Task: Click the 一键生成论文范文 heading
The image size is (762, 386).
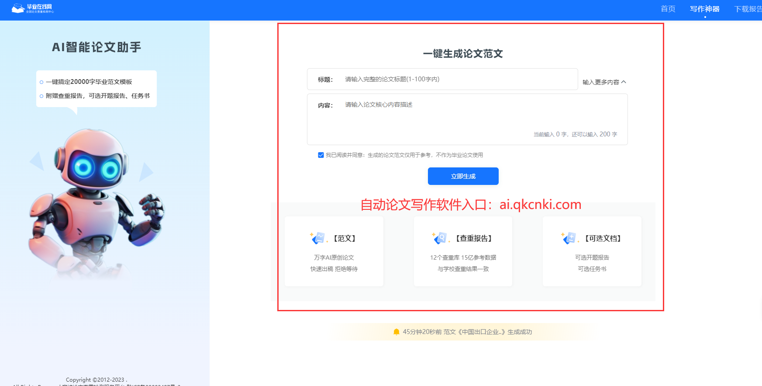Action: [x=463, y=54]
